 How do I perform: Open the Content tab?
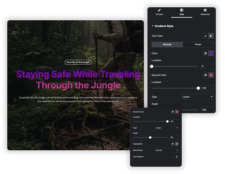click(x=159, y=12)
